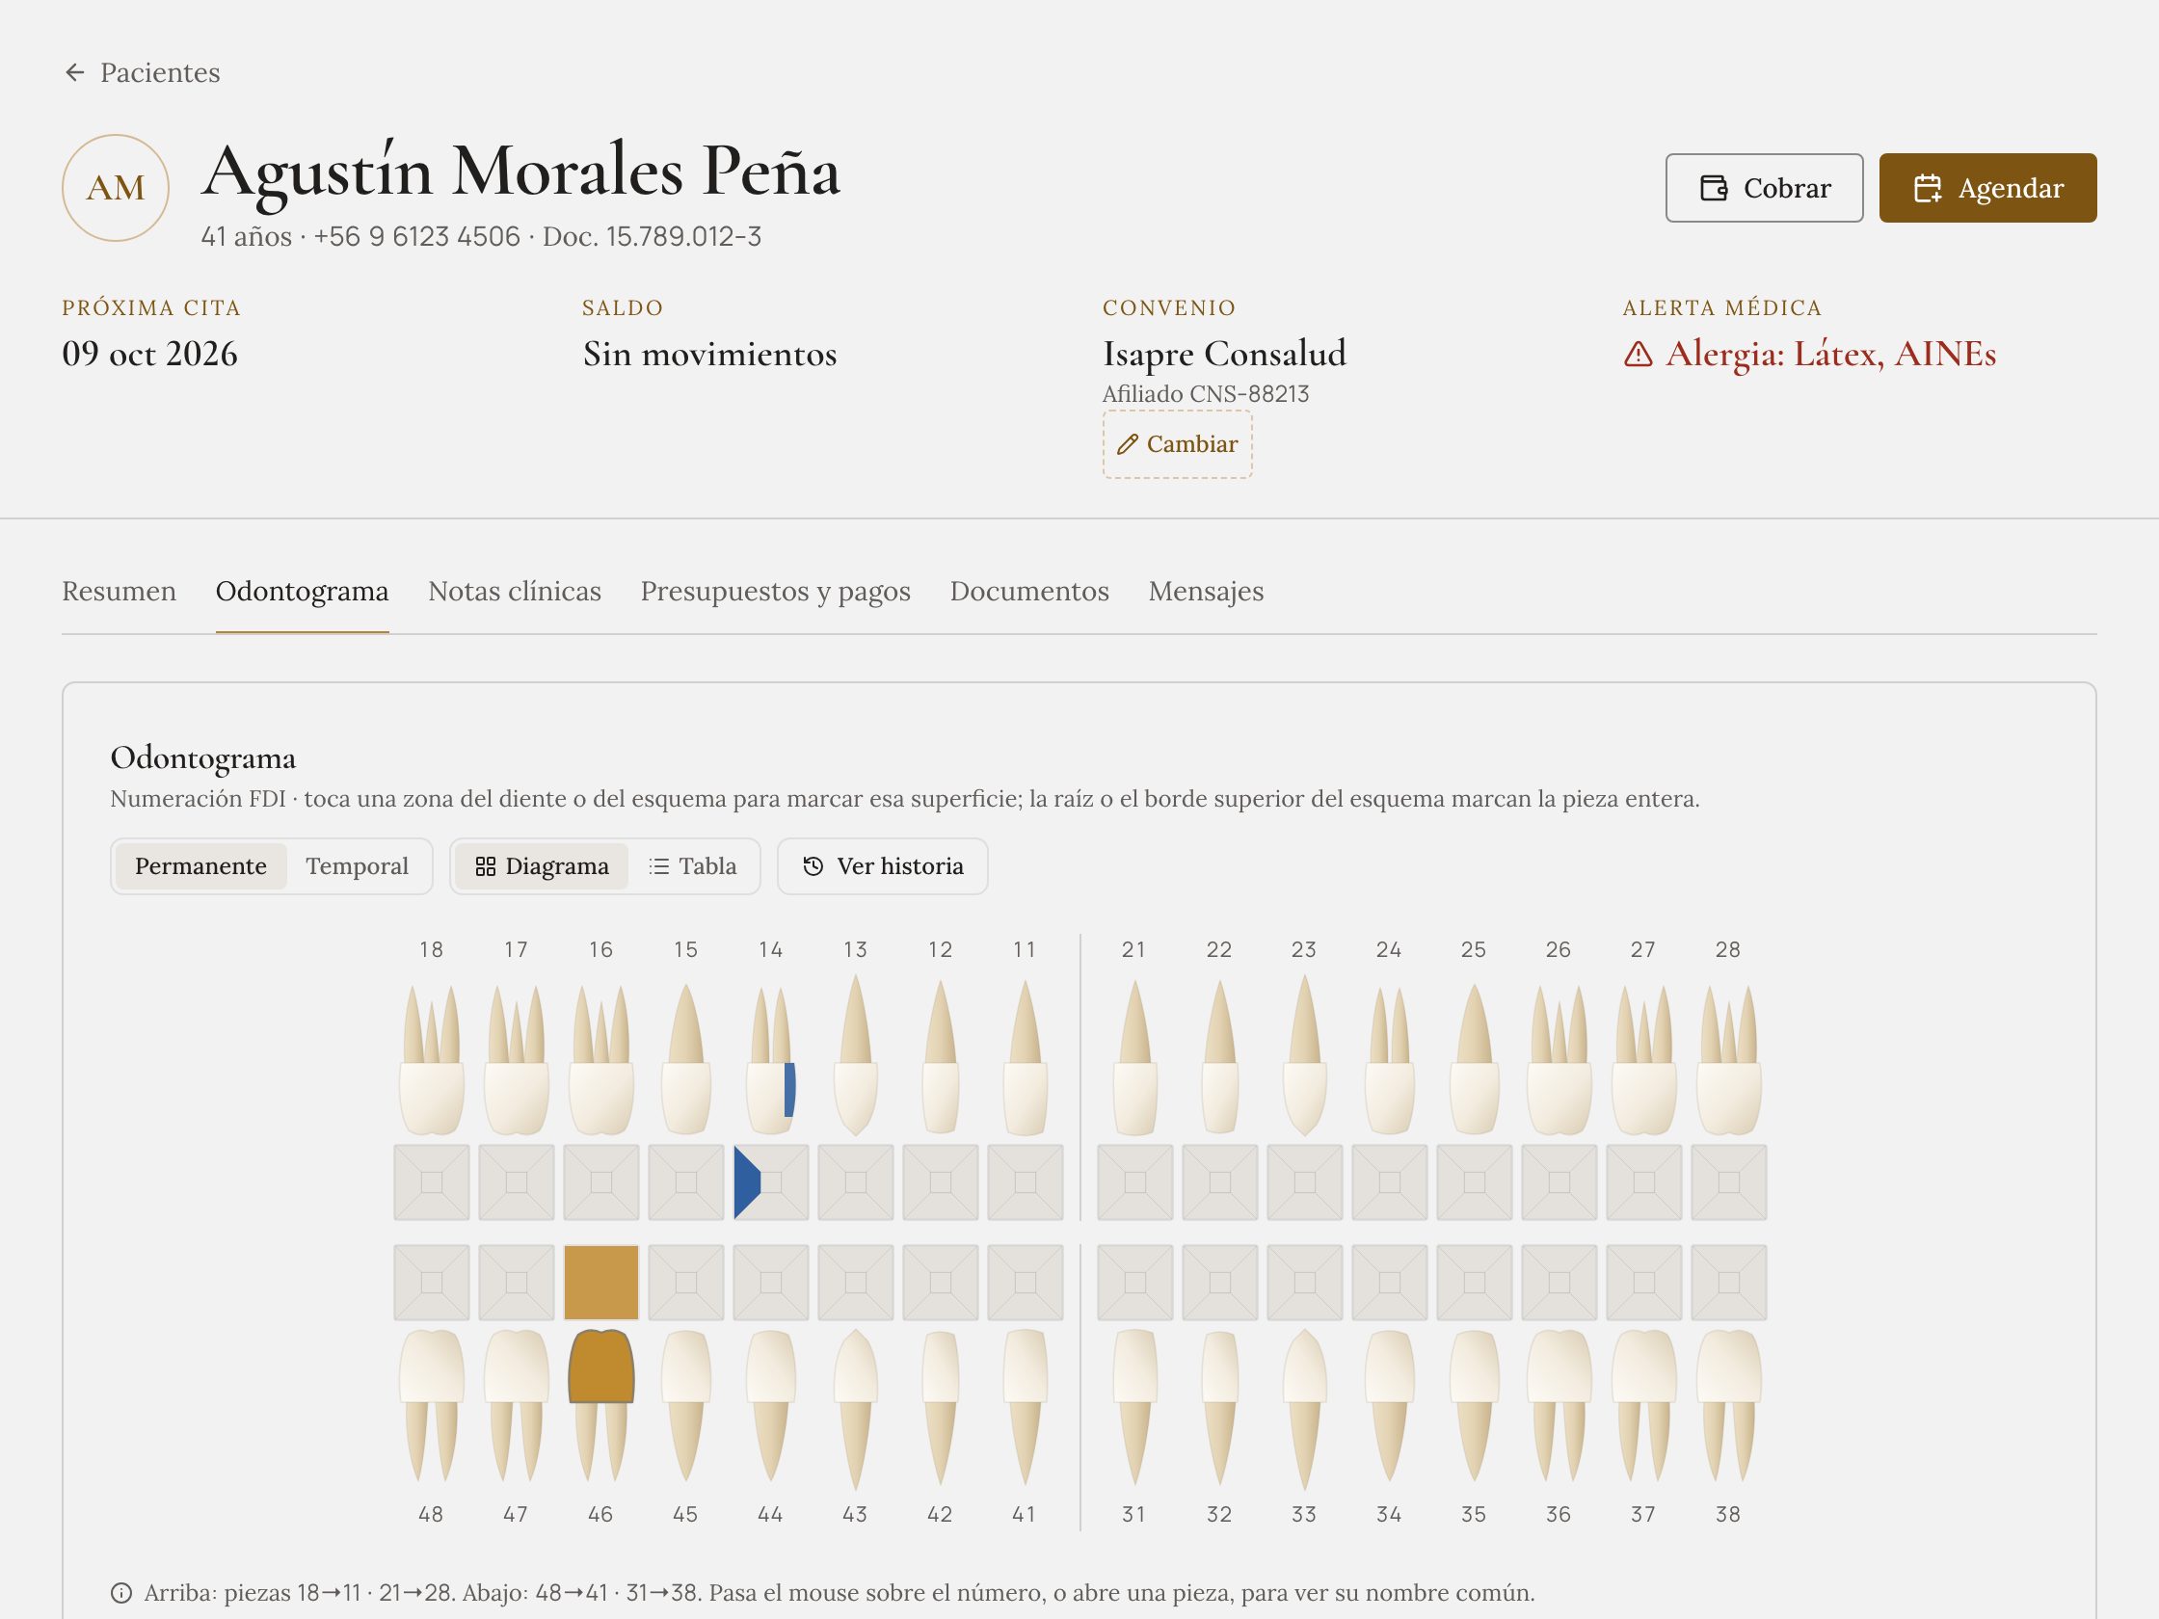
Task: Go back to Pacientes list
Action: click(142, 72)
